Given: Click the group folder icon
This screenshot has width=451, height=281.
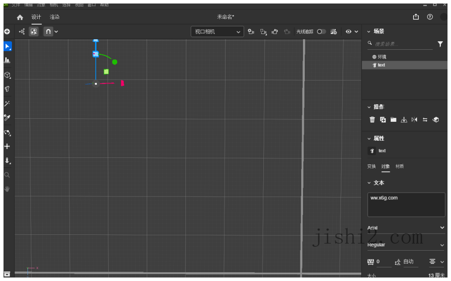Looking at the screenshot, I should click(393, 120).
